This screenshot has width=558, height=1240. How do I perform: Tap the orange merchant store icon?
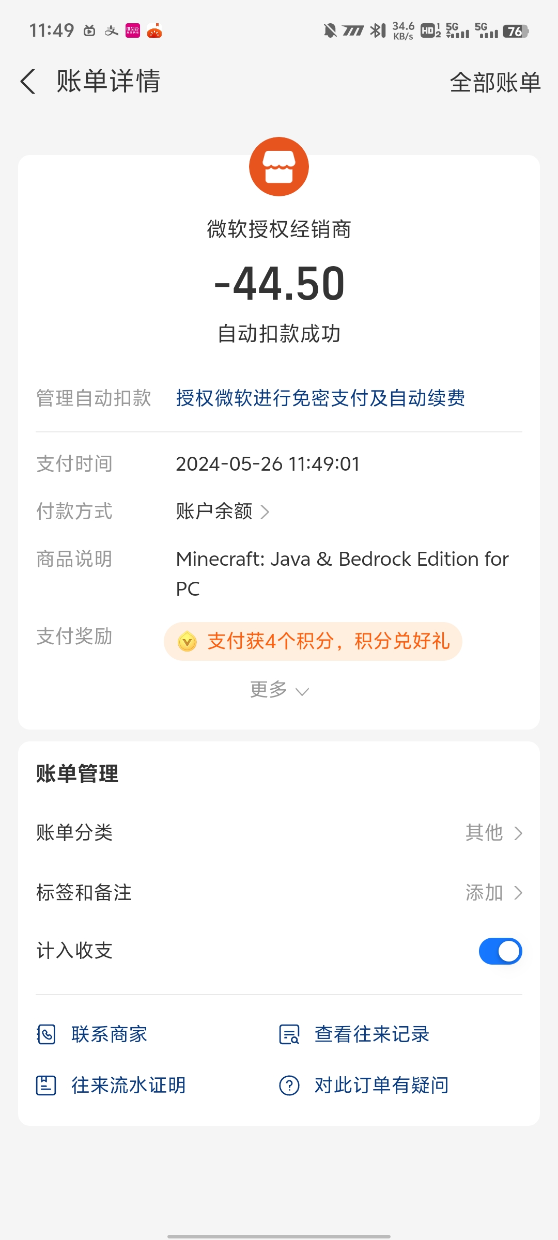pos(279,166)
